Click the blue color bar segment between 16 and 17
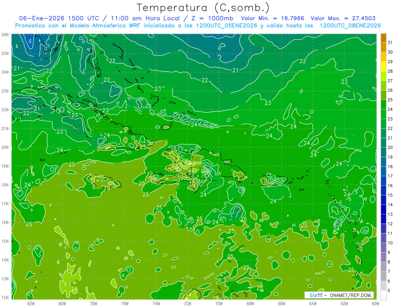399x308 pixels. click(x=383, y=181)
